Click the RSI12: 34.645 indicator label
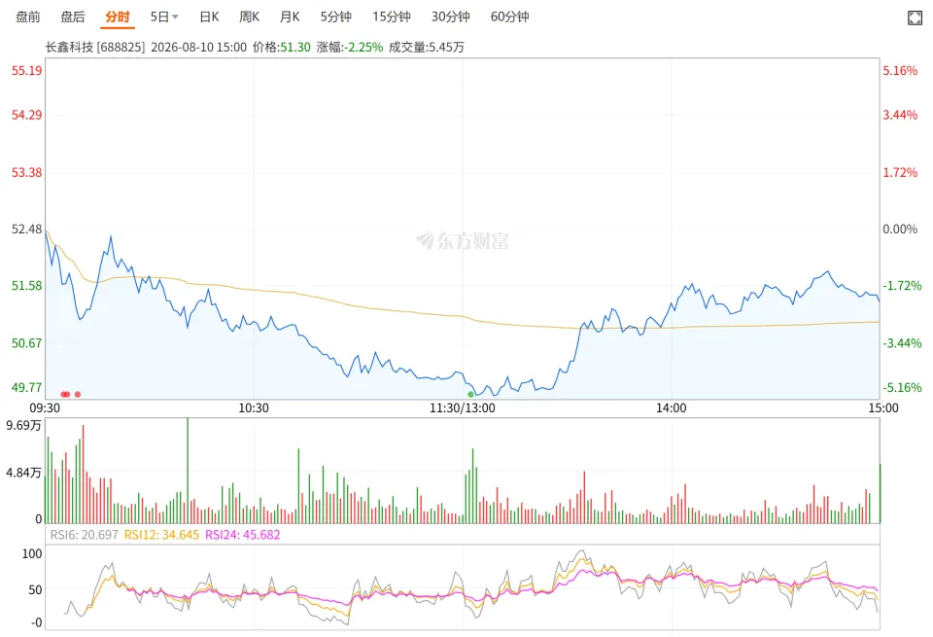This screenshot has width=933, height=637. [161, 535]
